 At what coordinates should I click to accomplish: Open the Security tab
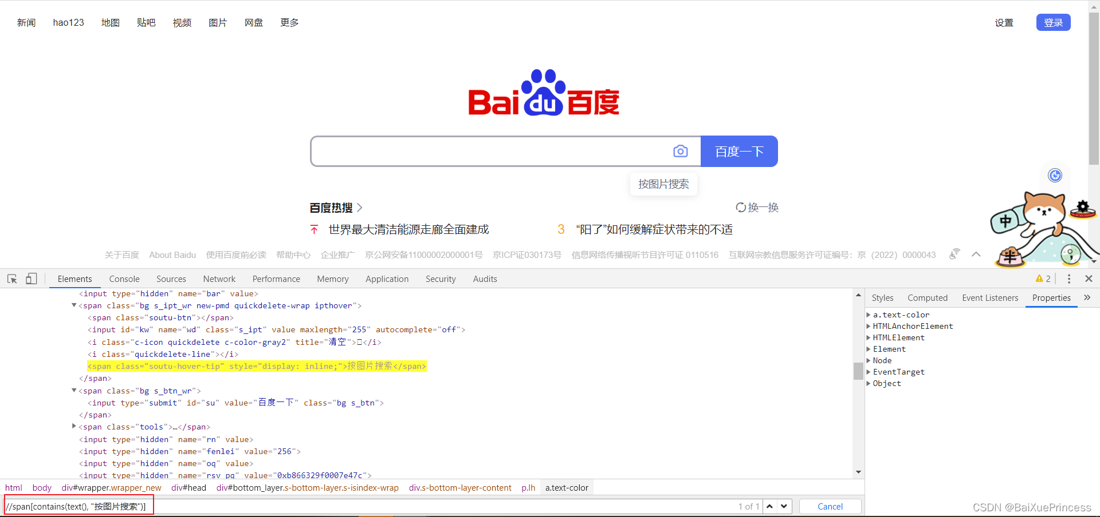(x=441, y=279)
